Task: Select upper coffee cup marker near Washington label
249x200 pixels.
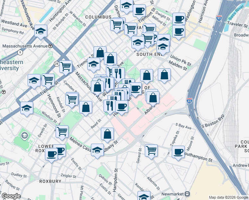Action: click(179, 19)
